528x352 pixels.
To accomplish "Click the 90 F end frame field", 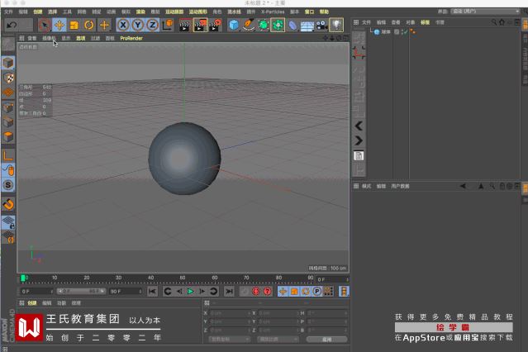I will pyautogui.click(x=126, y=292).
